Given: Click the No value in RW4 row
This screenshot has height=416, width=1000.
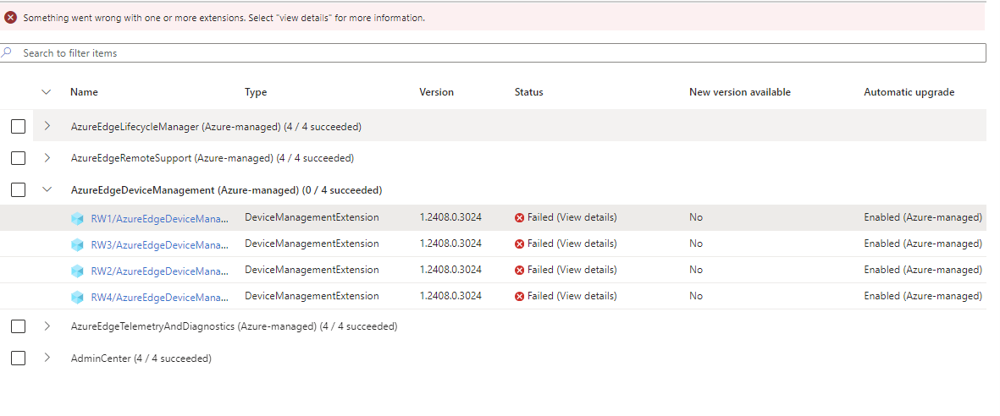Looking at the screenshot, I should click(x=696, y=296).
